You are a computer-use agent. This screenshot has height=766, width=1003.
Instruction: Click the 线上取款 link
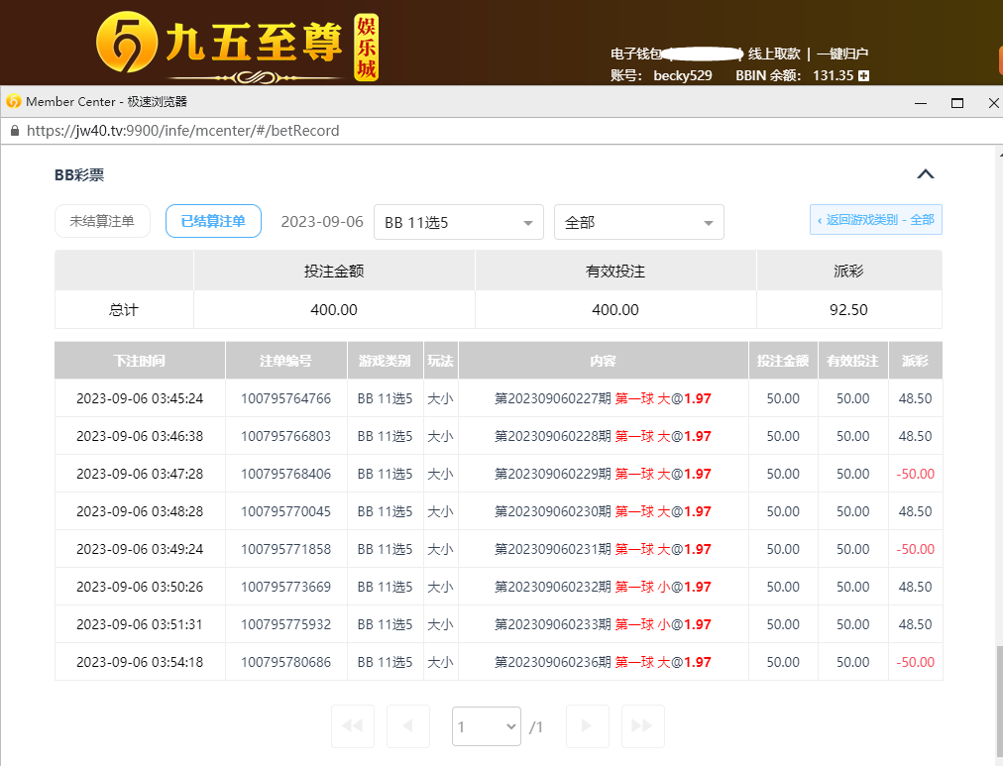click(x=773, y=54)
